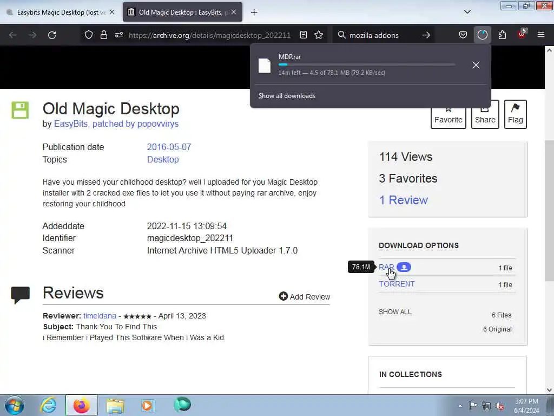Click the search go arrow
This screenshot has width=554, height=416.
pyautogui.click(x=426, y=35)
